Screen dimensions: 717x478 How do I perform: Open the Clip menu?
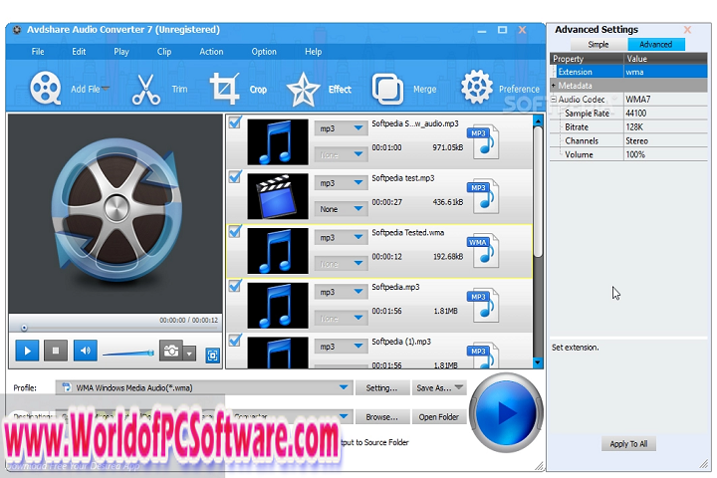pyautogui.click(x=164, y=51)
